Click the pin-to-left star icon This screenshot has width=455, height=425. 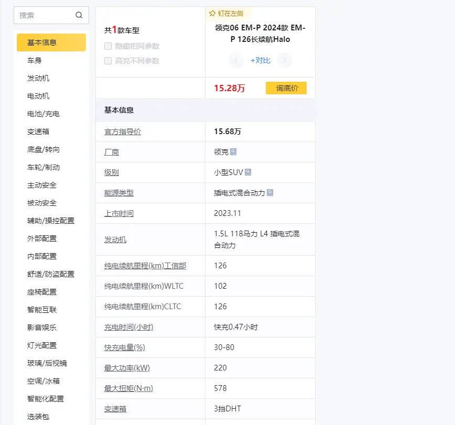pos(212,14)
